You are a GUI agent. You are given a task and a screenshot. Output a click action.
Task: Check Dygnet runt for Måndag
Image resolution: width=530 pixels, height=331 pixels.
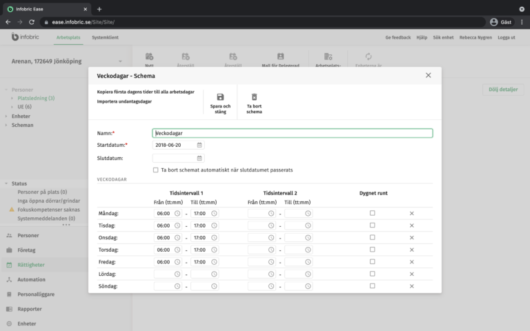click(x=373, y=214)
